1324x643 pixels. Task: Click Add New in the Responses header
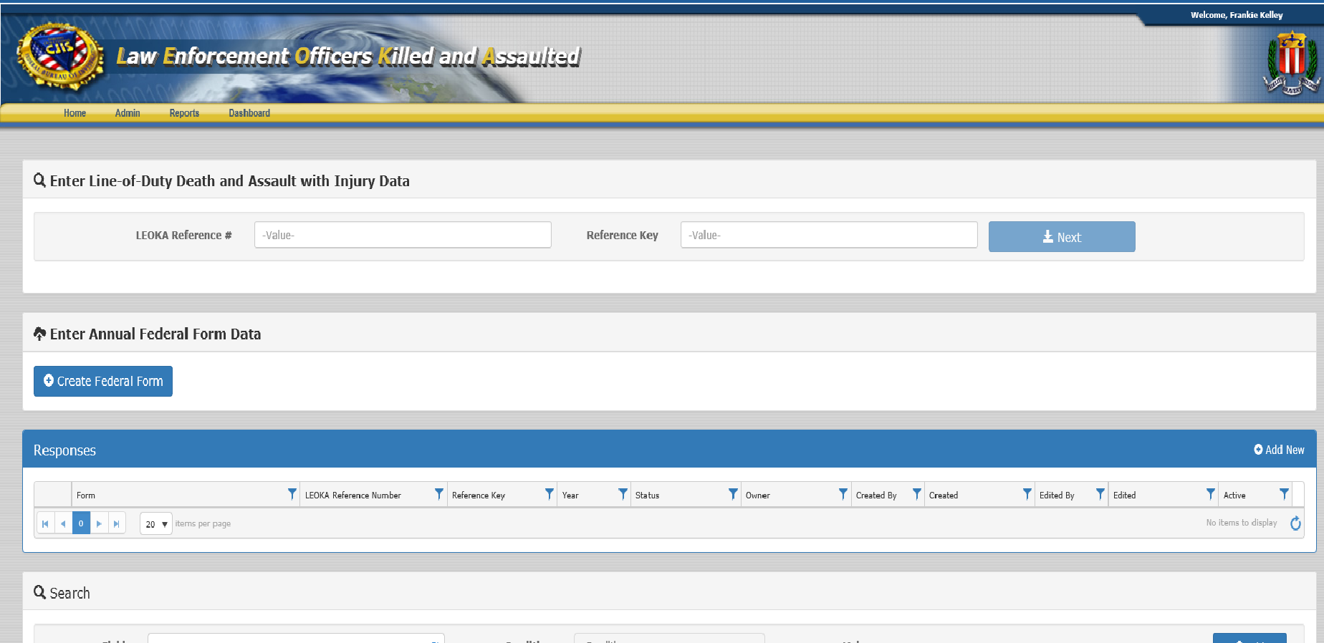pyautogui.click(x=1279, y=450)
